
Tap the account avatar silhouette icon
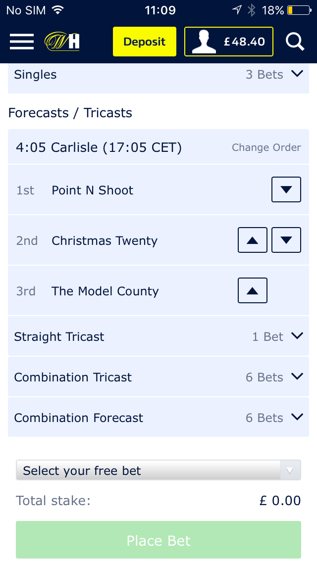205,42
